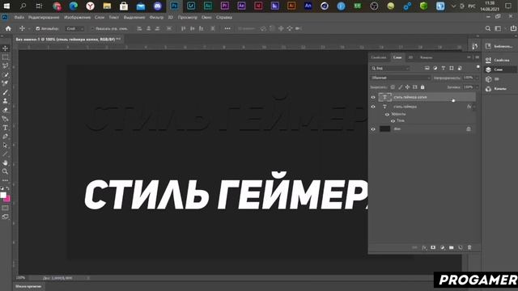Click the trash icon to delete layer

(469, 247)
